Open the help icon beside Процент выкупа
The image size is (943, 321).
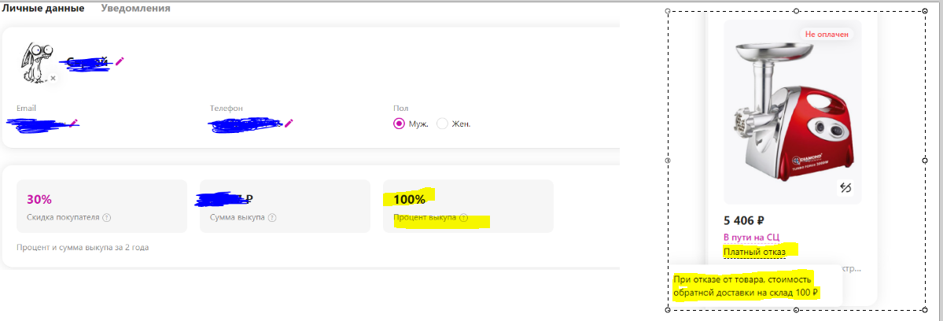[464, 218]
